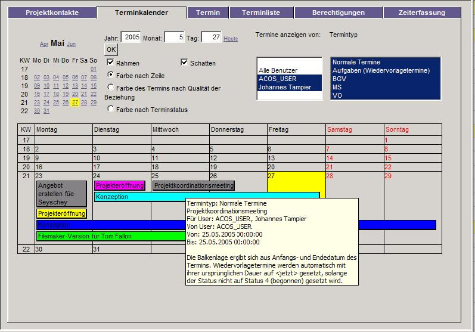The width and height of the screenshot is (475, 332).
Task: Select day 23 in the mini calendar
Action: click(37, 103)
